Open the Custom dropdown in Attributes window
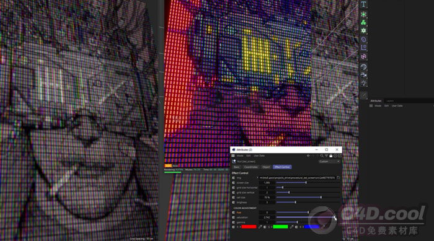The width and height of the screenshot is (434, 241). [329, 161]
